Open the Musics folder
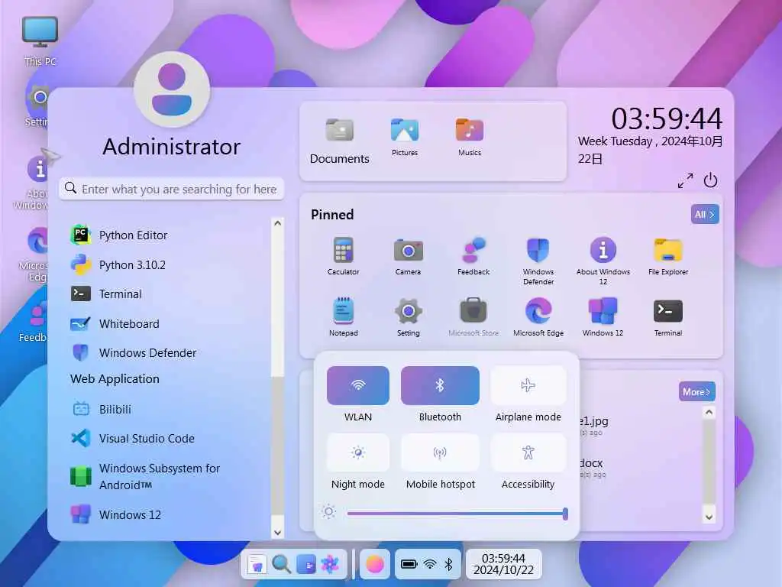The height and width of the screenshot is (587, 782). 470,138
